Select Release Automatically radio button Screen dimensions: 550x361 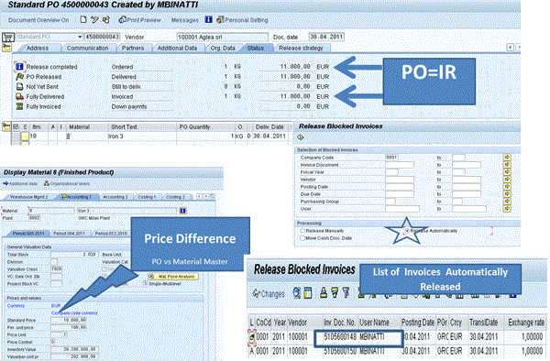pos(407,231)
